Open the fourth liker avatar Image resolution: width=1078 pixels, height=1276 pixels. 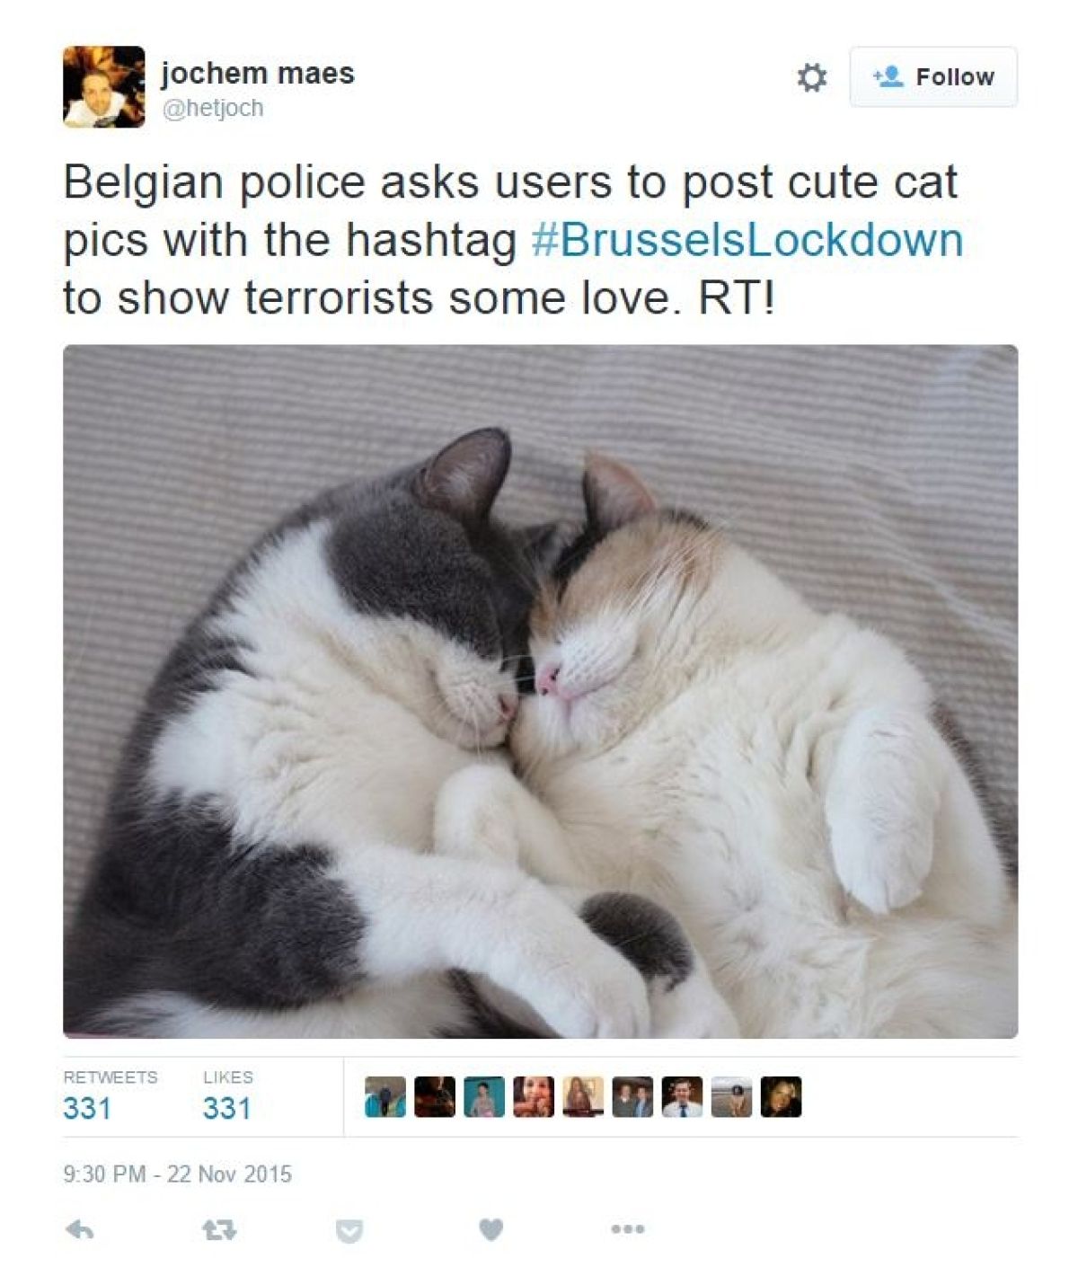pyautogui.click(x=534, y=1097)
